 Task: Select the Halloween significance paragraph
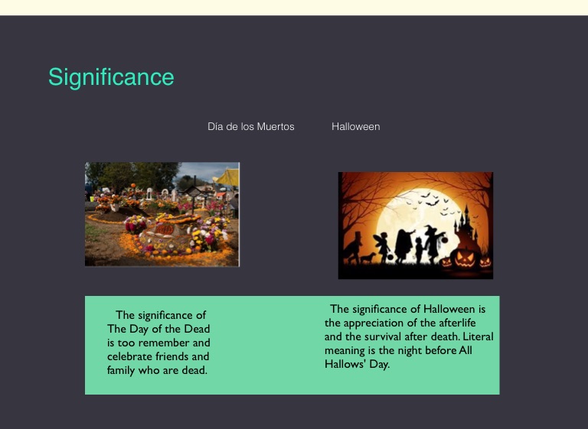[408, 336]
